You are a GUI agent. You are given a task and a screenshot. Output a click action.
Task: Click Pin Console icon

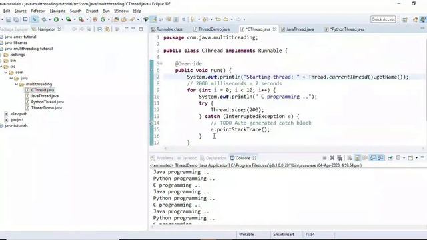click(x=390, y=157)
